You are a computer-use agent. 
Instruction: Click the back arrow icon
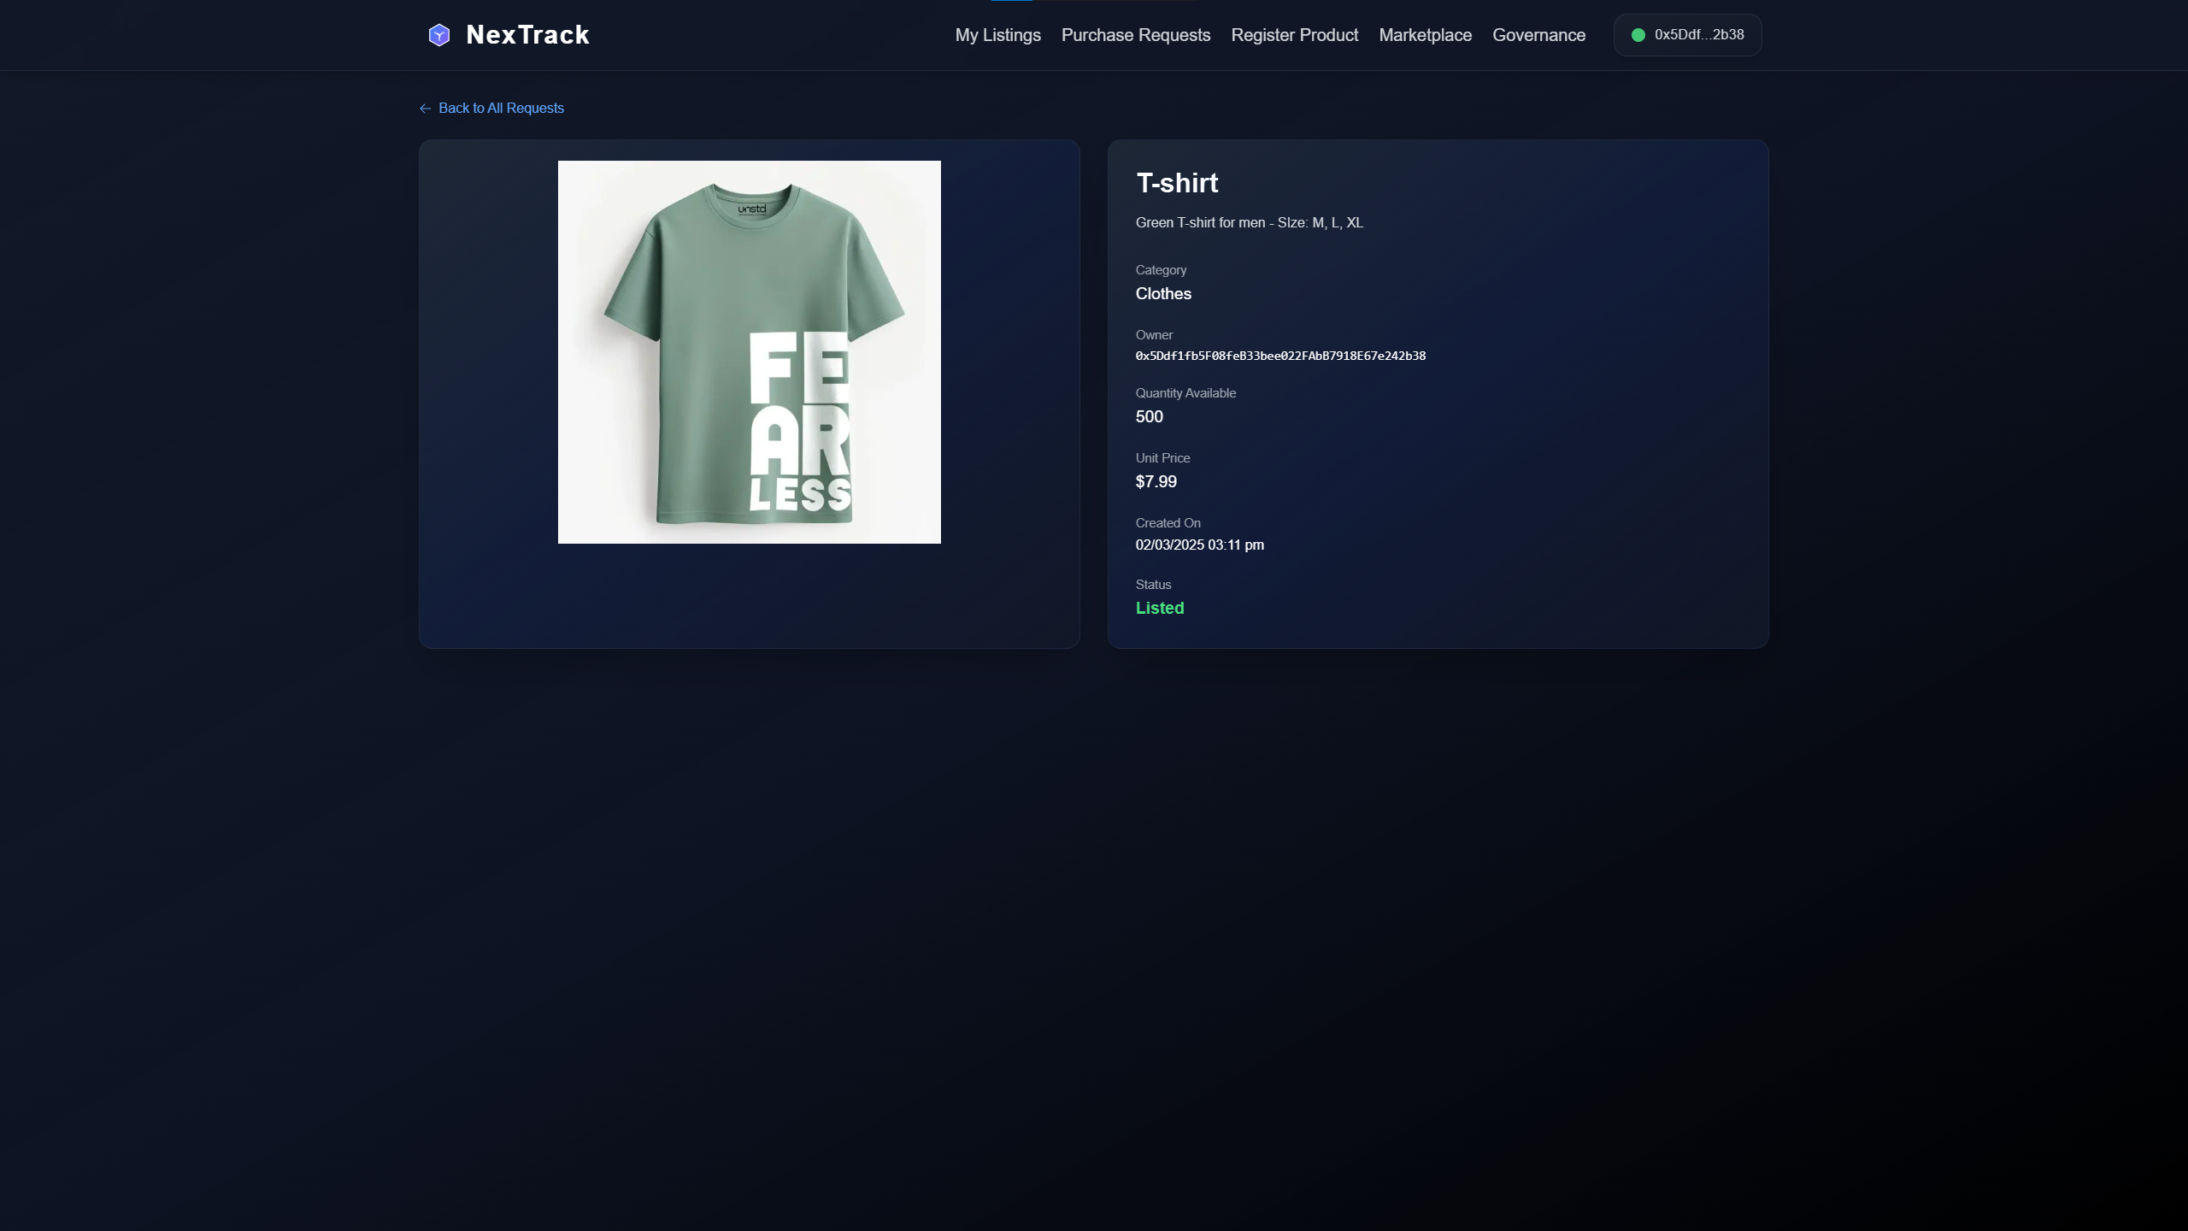(x=425, y=109)
